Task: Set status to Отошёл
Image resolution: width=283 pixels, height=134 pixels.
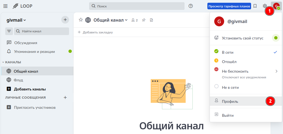Action: point(229,62)
